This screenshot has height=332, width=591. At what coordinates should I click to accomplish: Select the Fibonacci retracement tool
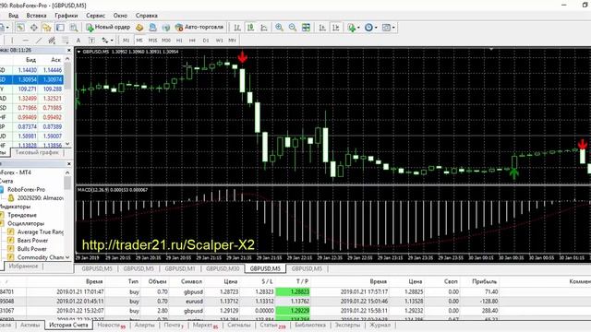(x=66, y=41)
